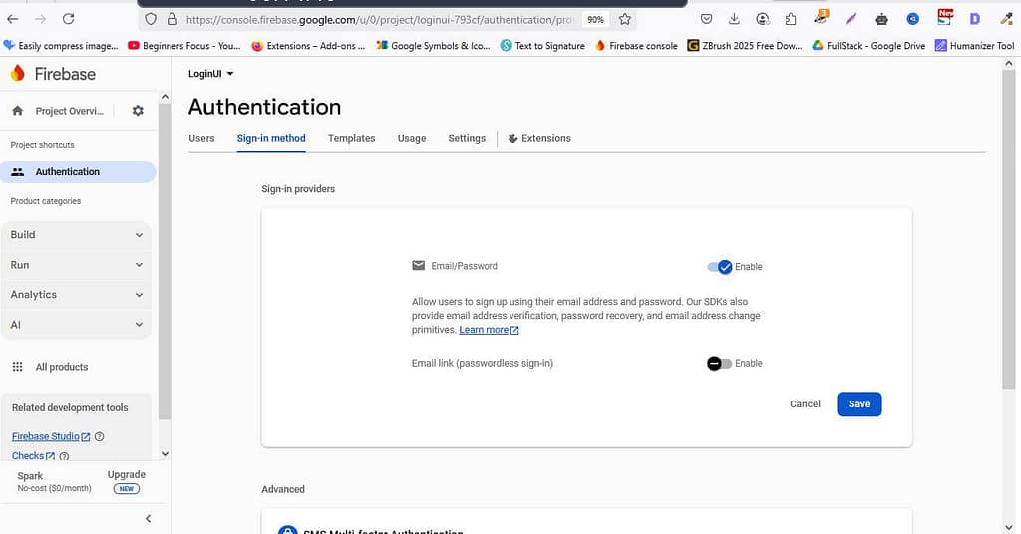The image size is (1021, 534).
Task: Click the browser address bar URL
Action: [379, 20]
